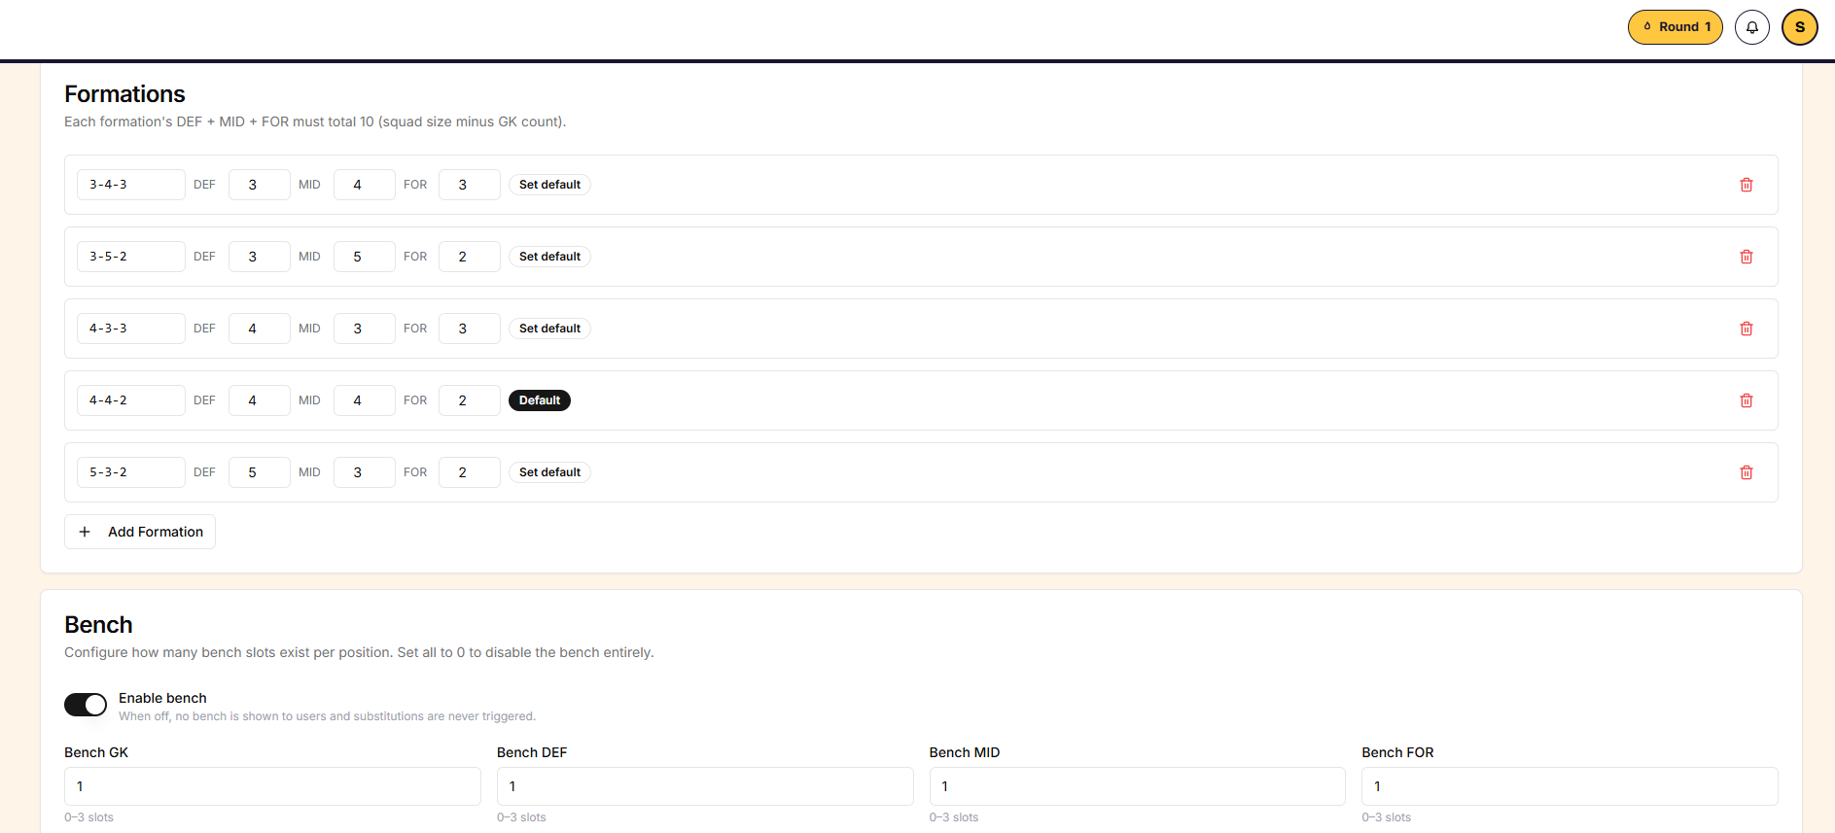The height and width of the screenshot is (833, 1835).
Task: Focus DEF count in 4-4-2 row
Action: pyautogui.click(x=260, y=400)
